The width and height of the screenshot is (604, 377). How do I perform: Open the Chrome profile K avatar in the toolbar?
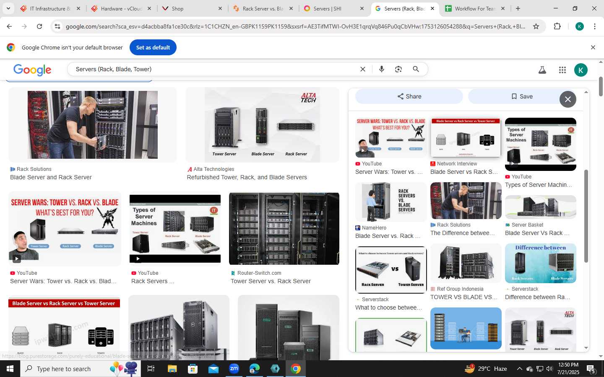580,26
